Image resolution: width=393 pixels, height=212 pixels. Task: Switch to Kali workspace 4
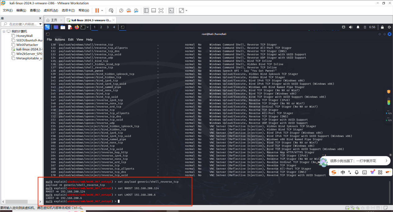[114, 27]
